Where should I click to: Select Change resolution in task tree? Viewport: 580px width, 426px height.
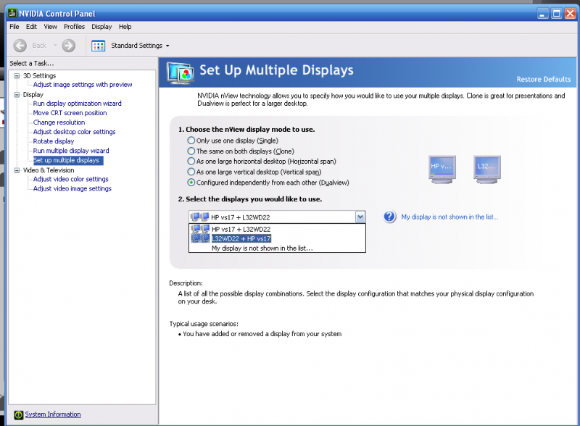[x=59, y=122]
